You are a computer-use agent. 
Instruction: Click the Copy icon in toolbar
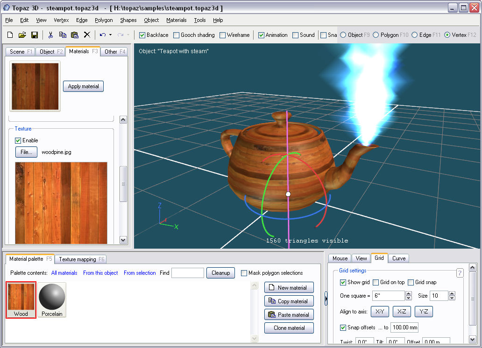coord(63,35)
